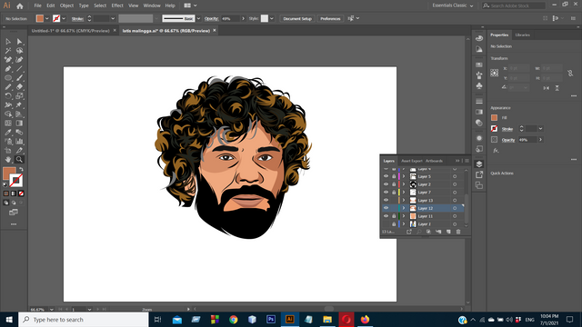
Task: Pick the Line Segment tool
Action: [19, 69]
